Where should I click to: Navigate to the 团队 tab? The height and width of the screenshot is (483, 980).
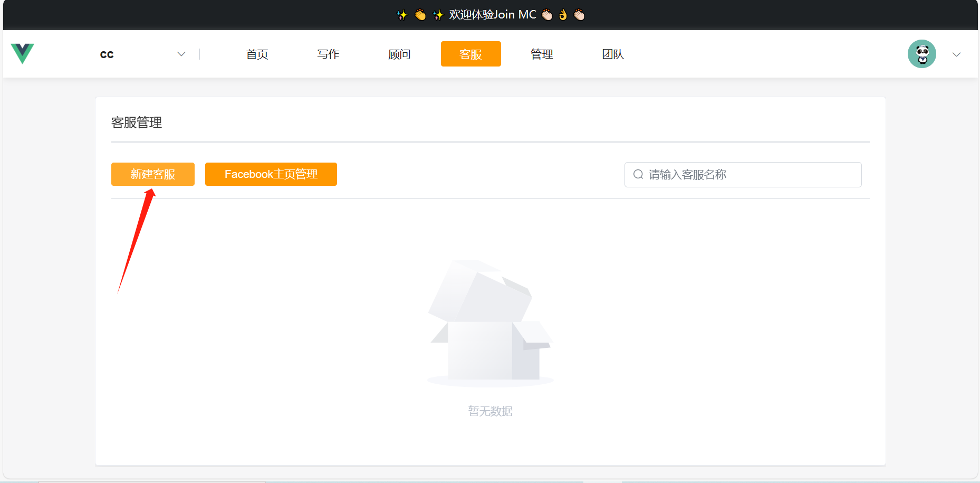coord(613,54)
